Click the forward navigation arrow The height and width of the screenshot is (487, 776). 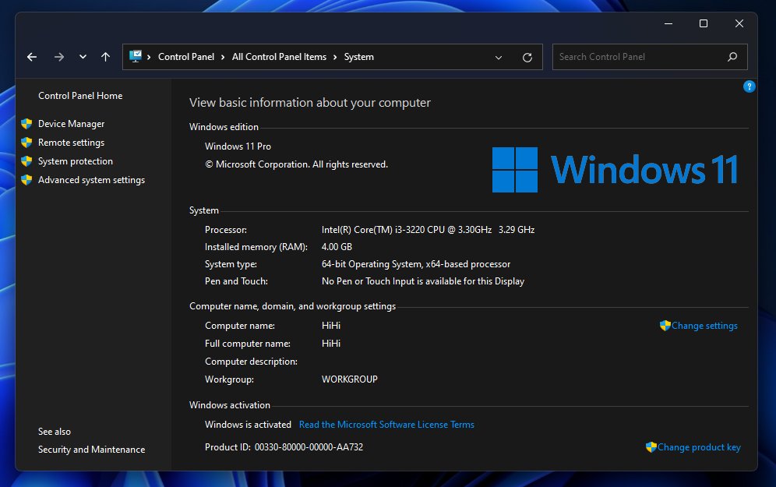click(x=59, y=57)
